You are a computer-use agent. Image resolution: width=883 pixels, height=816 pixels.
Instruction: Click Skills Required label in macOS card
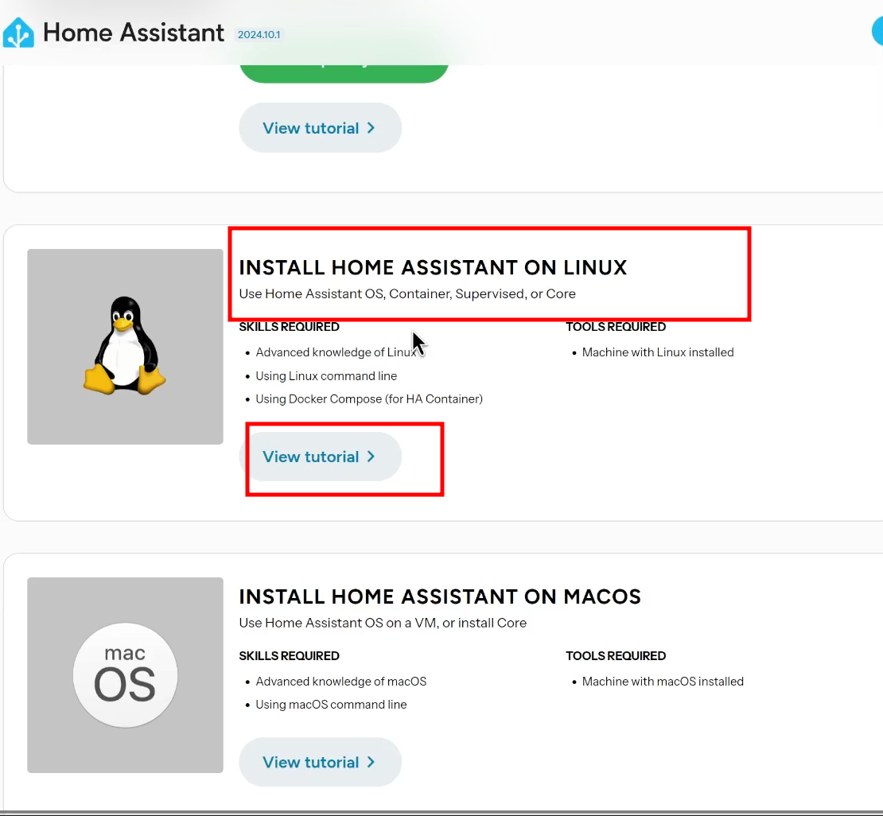pos(289,656)
